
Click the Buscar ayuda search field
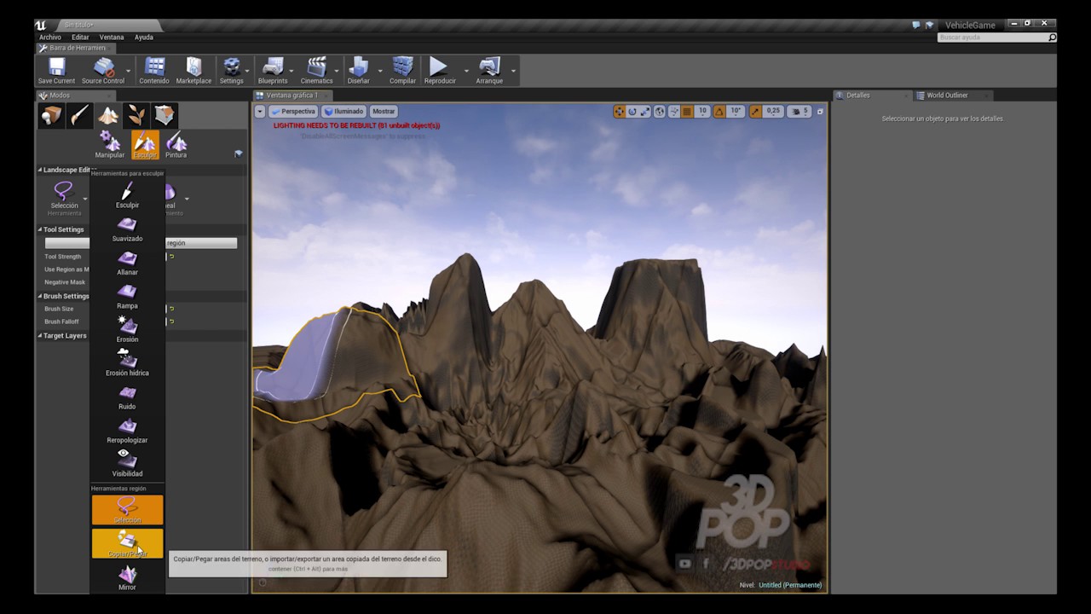pos(996,38)
